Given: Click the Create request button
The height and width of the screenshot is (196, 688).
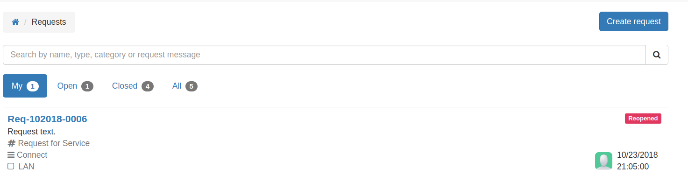Looking at the screenshot, I should click(x=633, y=21).
